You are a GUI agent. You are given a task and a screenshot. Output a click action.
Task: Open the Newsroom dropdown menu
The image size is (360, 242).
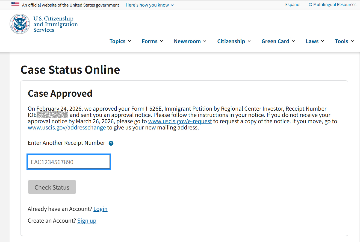pos(190,41)
